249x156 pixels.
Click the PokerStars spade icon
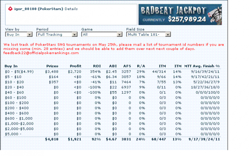pyautogui.click(x=10, y=9)
